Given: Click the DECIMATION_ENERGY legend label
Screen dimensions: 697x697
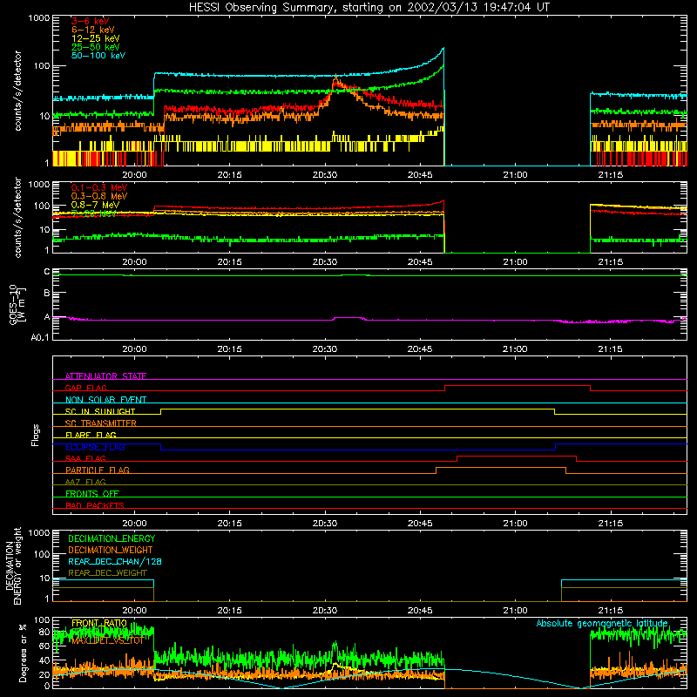Looking at the screenshot, I should point(112,538).
